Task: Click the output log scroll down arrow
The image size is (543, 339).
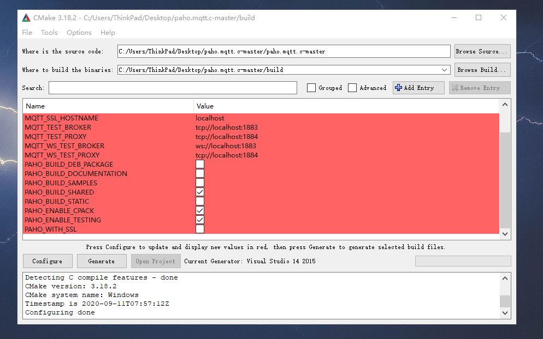Action: (x=505, y=313)
